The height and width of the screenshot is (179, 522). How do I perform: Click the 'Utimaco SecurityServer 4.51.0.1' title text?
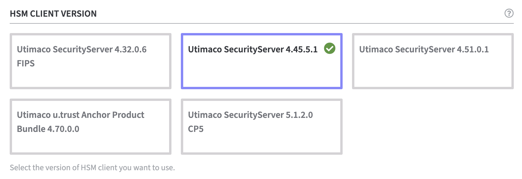pos(424,49)
